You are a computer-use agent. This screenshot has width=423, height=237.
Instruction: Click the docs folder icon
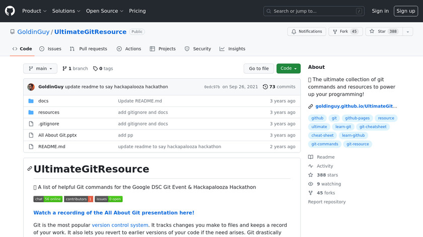point(31,101)
